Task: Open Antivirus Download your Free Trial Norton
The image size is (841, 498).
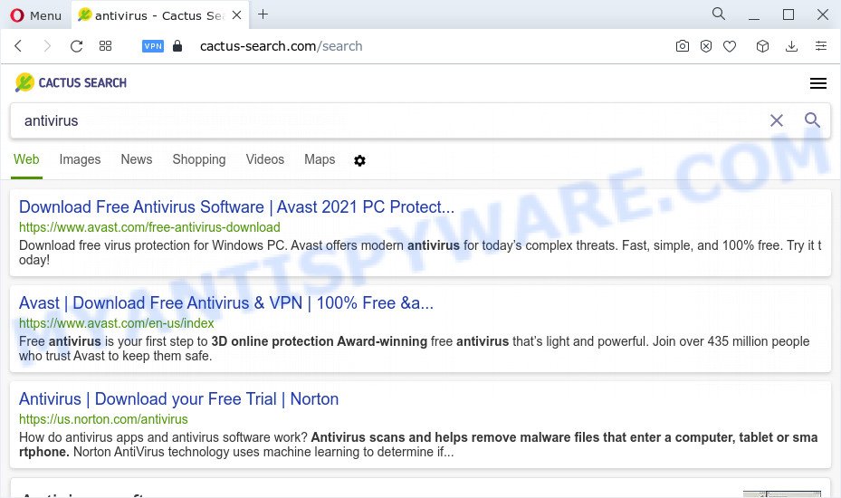Action: (x=178, y=398)
